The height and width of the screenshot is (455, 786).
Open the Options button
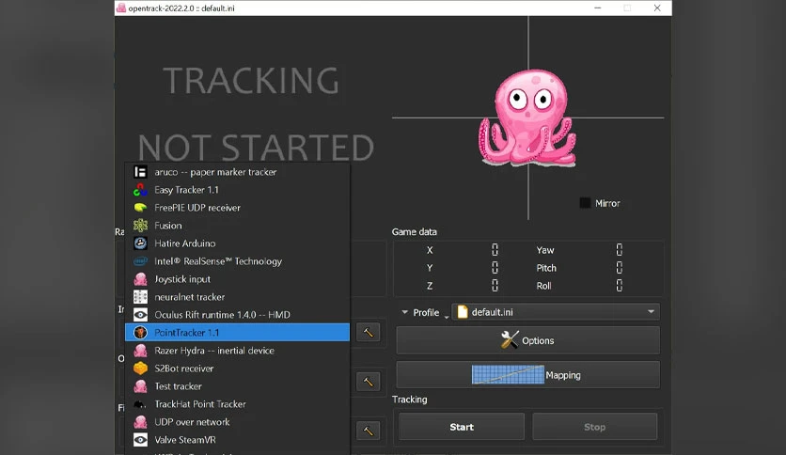click(x=527, y=340)
